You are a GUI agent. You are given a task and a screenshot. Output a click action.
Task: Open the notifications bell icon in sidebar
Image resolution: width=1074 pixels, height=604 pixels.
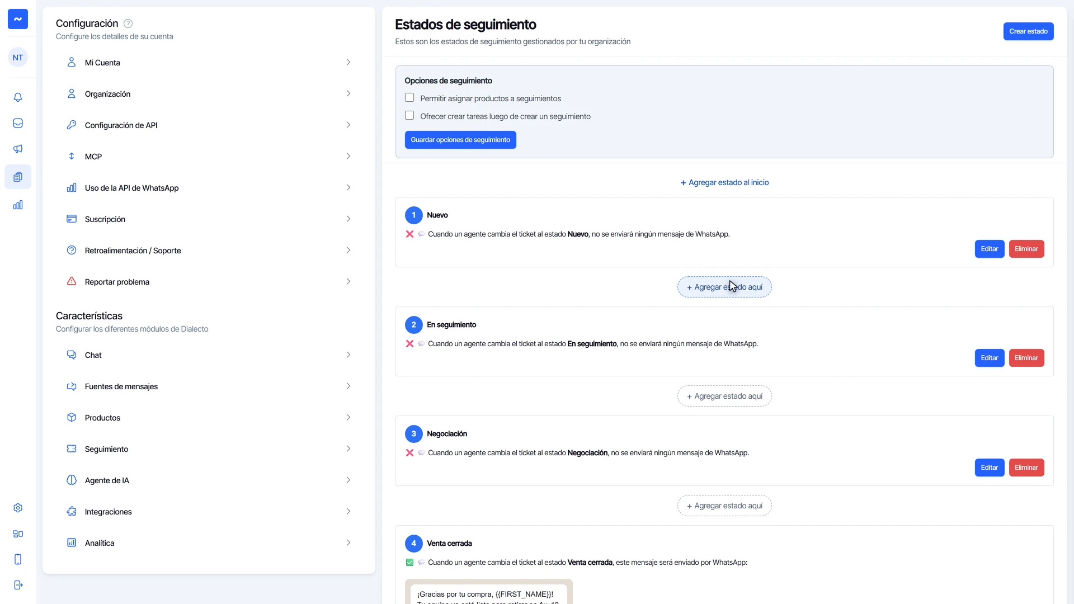18,97
